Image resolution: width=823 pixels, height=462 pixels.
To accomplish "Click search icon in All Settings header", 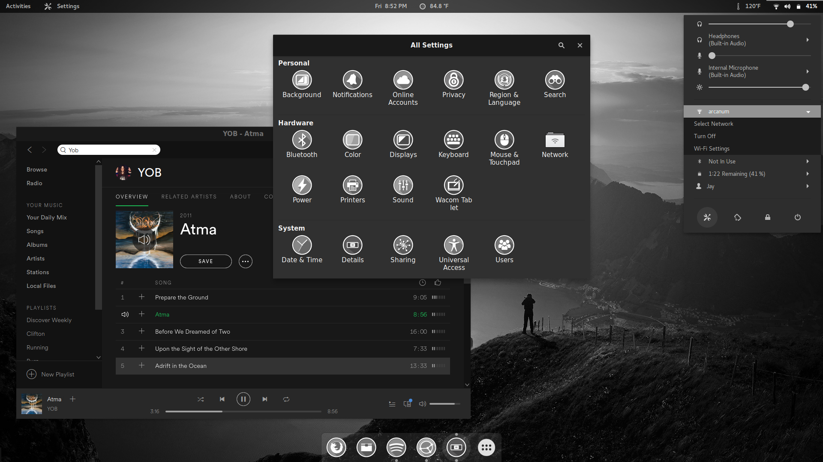I will [x=561, y=45].
